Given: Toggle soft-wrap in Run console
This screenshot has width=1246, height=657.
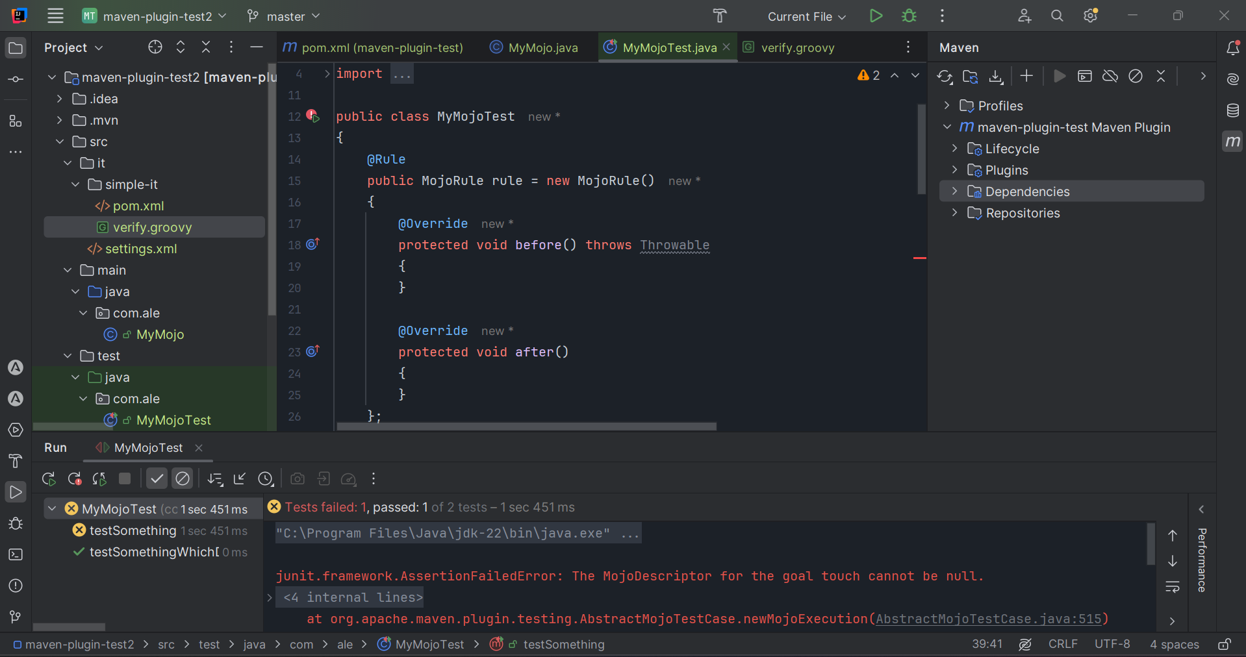Looking at the screenshot, I should point(1173,587).
